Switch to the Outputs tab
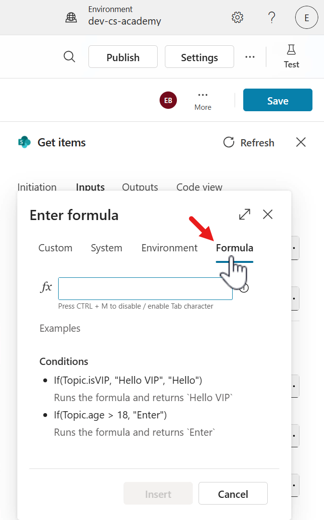Screen dimensions: 324x520 tap(139, 187)
